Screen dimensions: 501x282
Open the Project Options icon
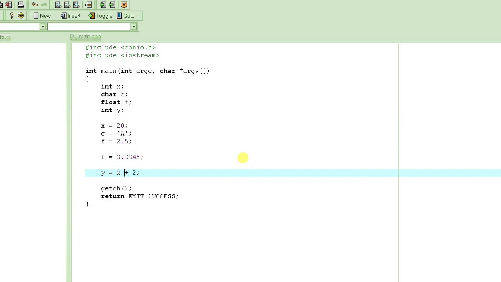[x=124, y=5]
